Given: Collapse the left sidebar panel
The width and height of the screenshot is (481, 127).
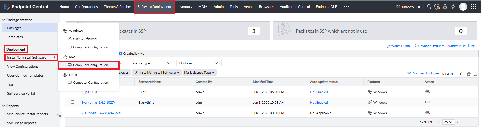Looking at the screenshot, I should point(59,115).
